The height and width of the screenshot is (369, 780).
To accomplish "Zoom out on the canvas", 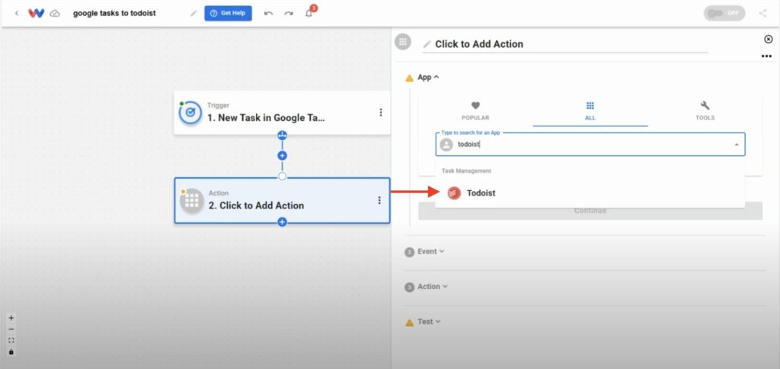I will point(11,329).
